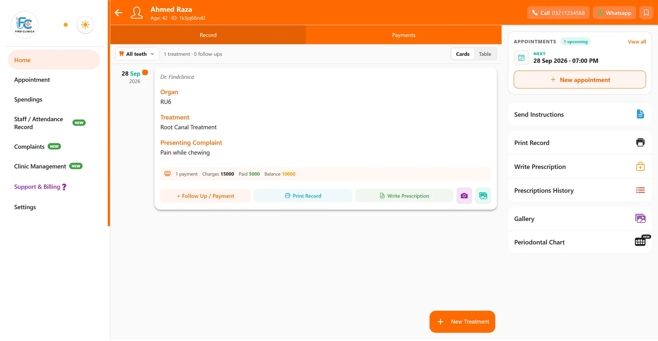
Task: Click Write Prescription button in treatment card
Action: coord(404,196)
